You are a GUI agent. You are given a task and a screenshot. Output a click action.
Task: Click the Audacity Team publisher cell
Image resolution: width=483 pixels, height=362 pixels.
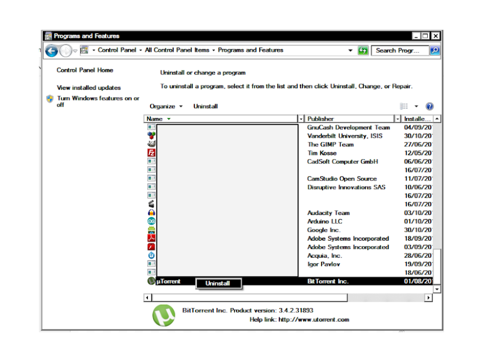click(x=329, y=213)
